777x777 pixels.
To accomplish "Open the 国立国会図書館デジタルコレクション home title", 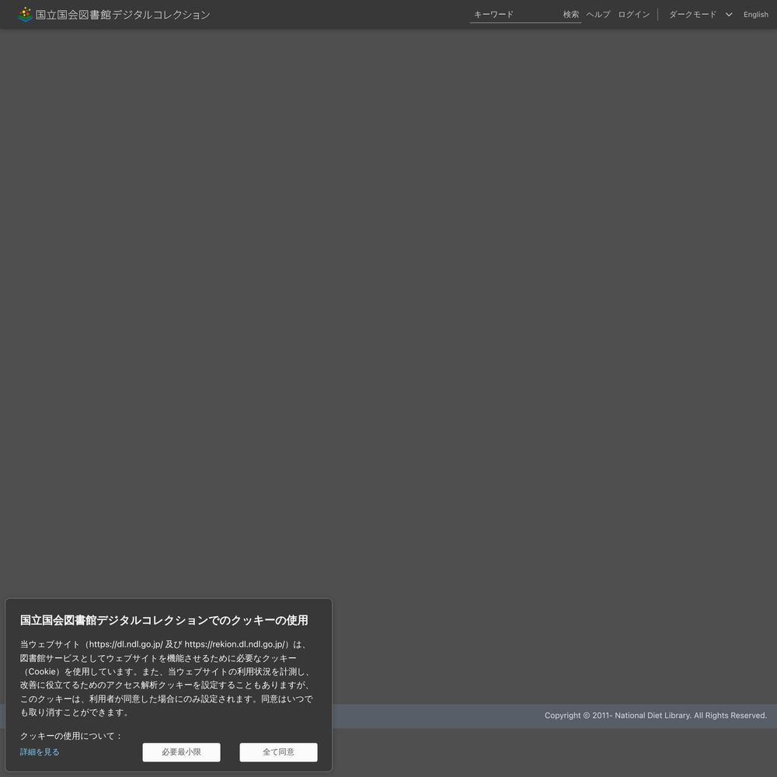I will click(x=123, y=15).
